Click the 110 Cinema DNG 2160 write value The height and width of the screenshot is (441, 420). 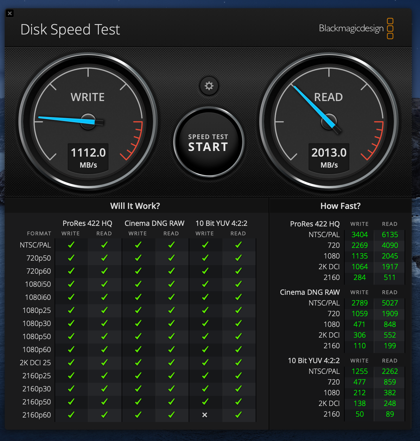coord(360,346)
